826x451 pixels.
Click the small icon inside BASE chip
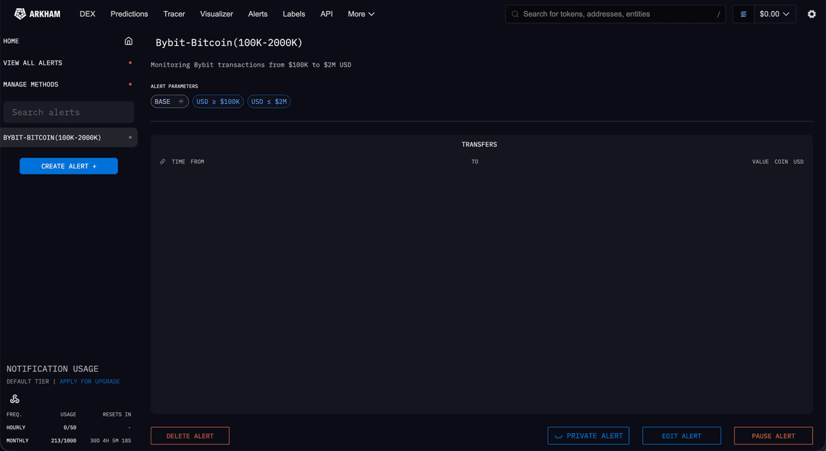click(181, 102)
